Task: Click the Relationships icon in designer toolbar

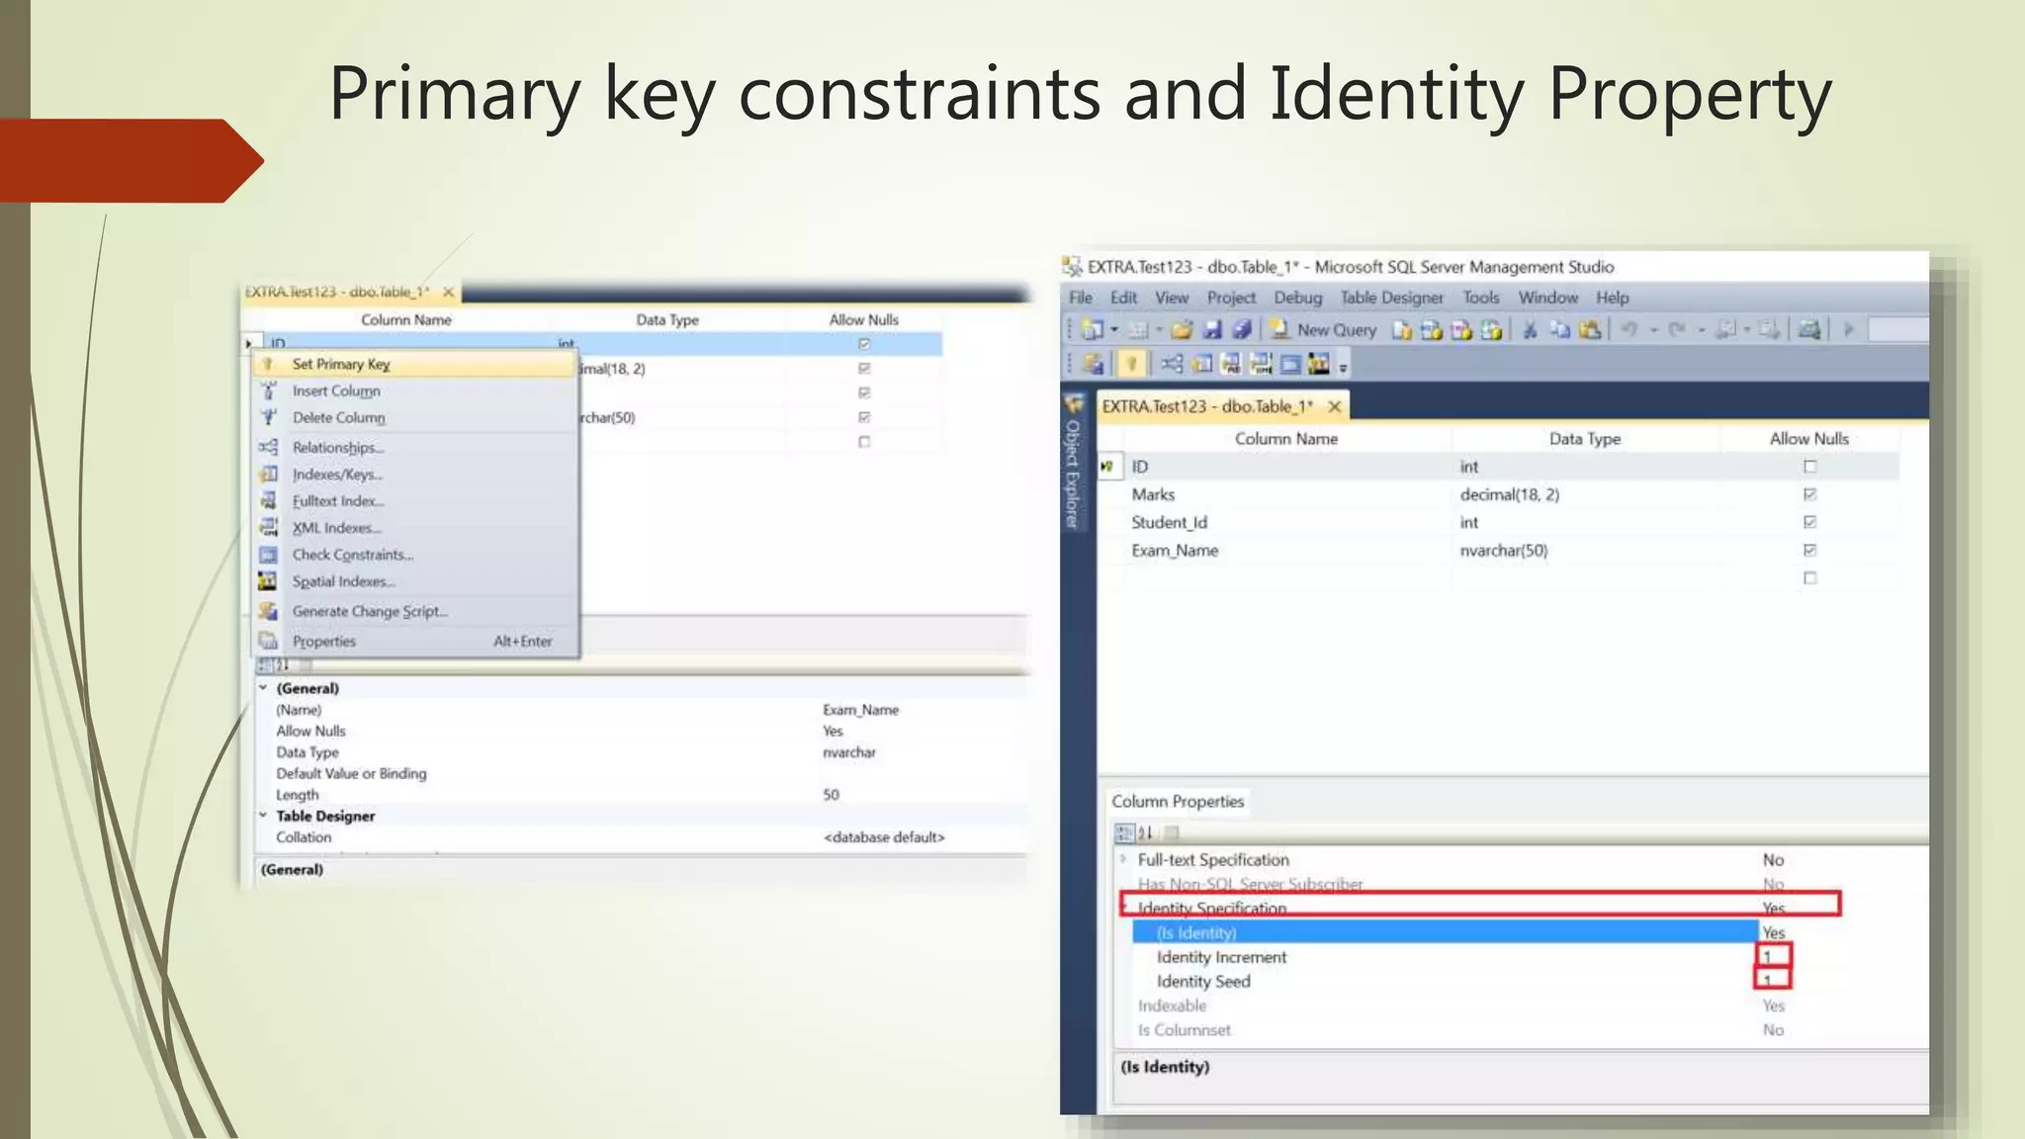Action: (1172, 364)
